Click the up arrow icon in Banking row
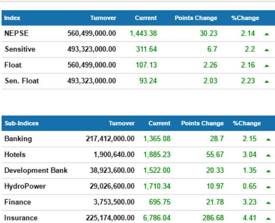 coord(269,140)
